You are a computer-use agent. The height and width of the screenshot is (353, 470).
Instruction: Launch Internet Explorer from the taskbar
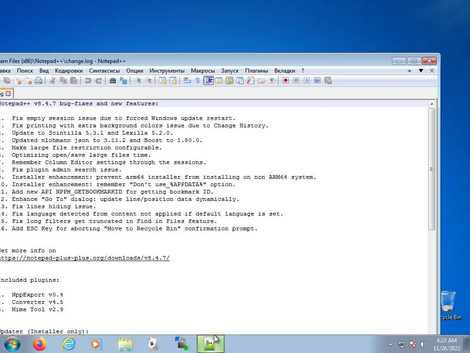68,344
